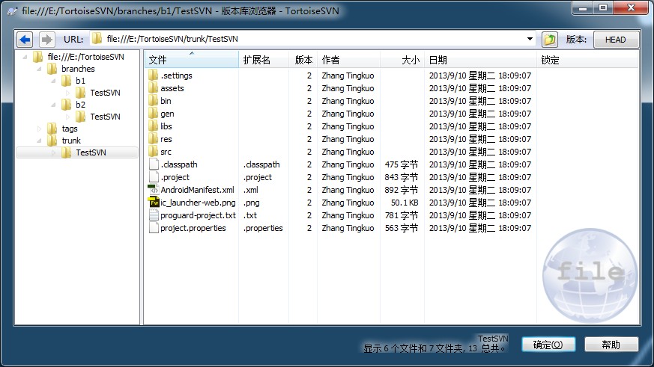Click folder icon inside the URL field
This screenshot has width=654, height=367.
pos(97,39)
